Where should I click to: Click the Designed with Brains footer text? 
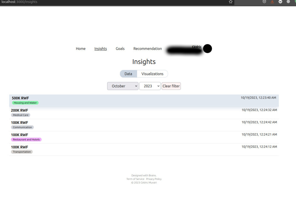[x=144, y=175]
